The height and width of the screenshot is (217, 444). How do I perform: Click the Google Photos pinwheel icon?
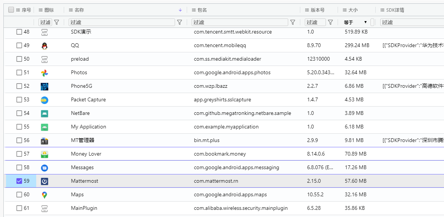point(45,73)
